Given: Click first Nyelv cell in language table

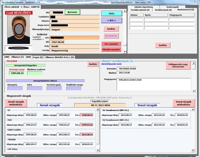Looking at the screenshot, I should pyautogui.click(x=156, y=20).
